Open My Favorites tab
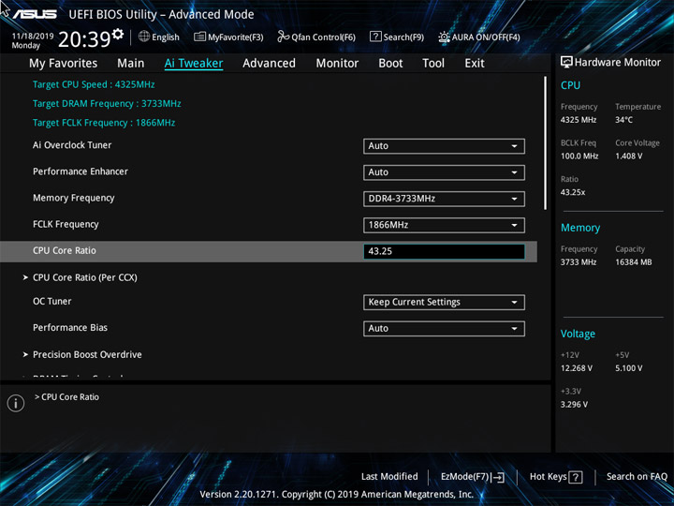 point(64,64)
